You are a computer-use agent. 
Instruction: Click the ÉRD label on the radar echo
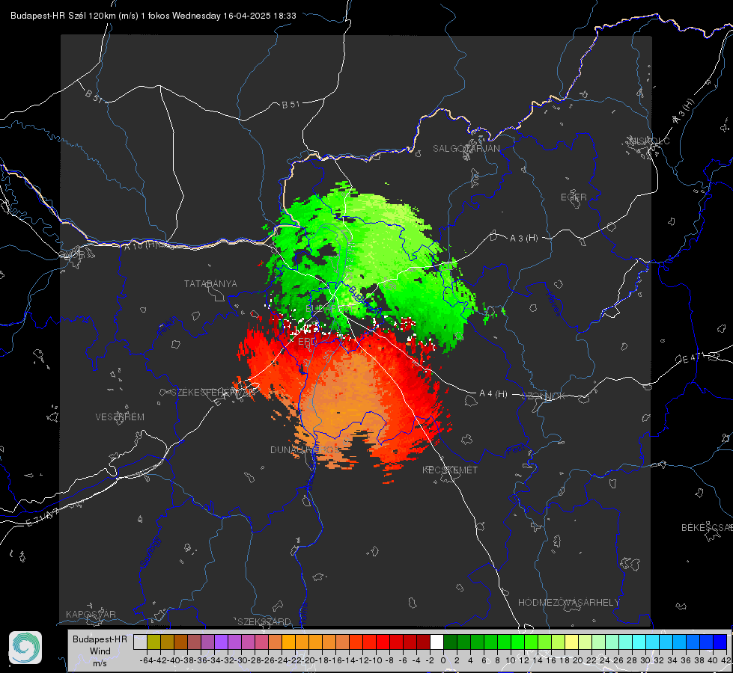click(307, 342)
